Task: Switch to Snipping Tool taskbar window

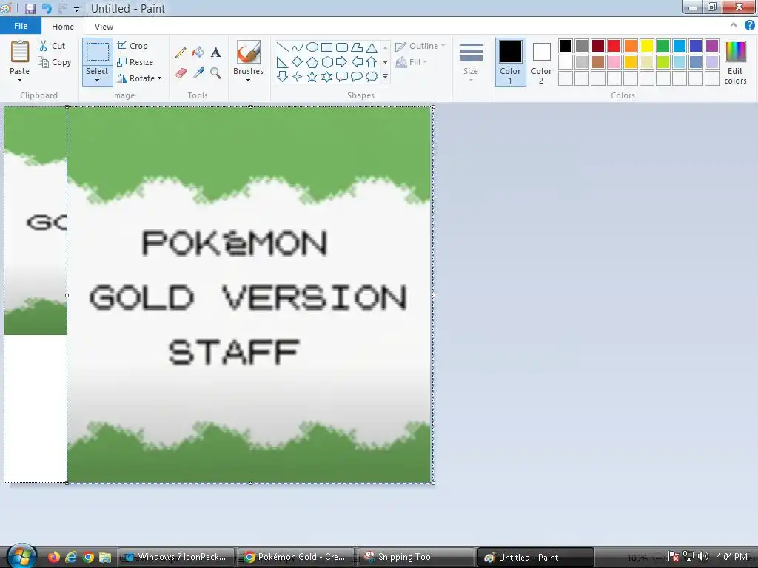Action: click(x=416, y=557)
